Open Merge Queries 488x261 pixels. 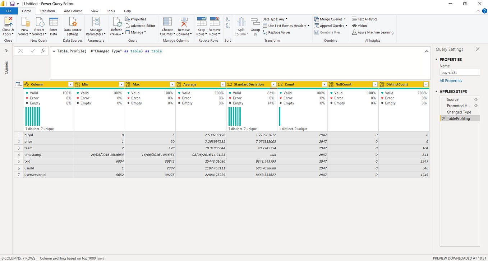pos(330,19)
